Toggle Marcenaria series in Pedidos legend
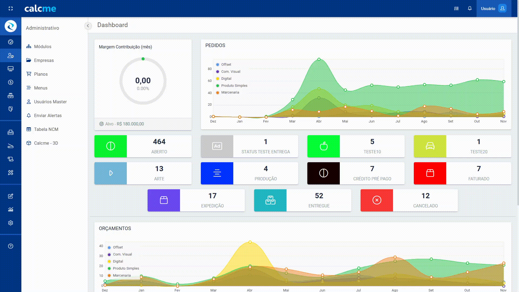Viewport: 519px width, 292px height. point(230,92)
